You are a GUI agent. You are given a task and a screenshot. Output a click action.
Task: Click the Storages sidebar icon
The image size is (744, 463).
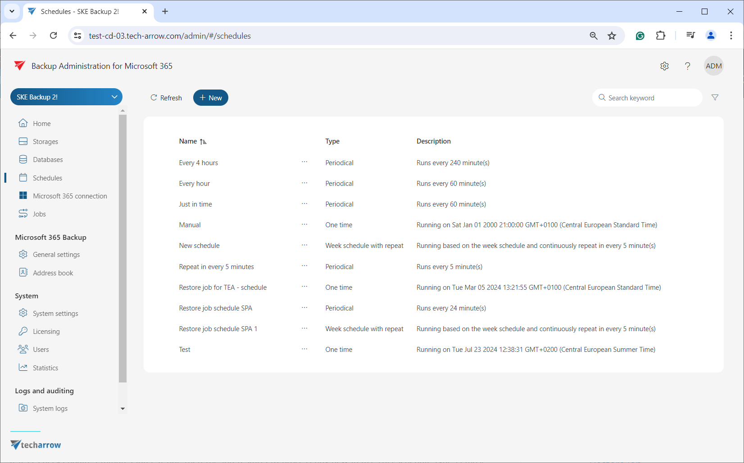(x=23, y=141)
